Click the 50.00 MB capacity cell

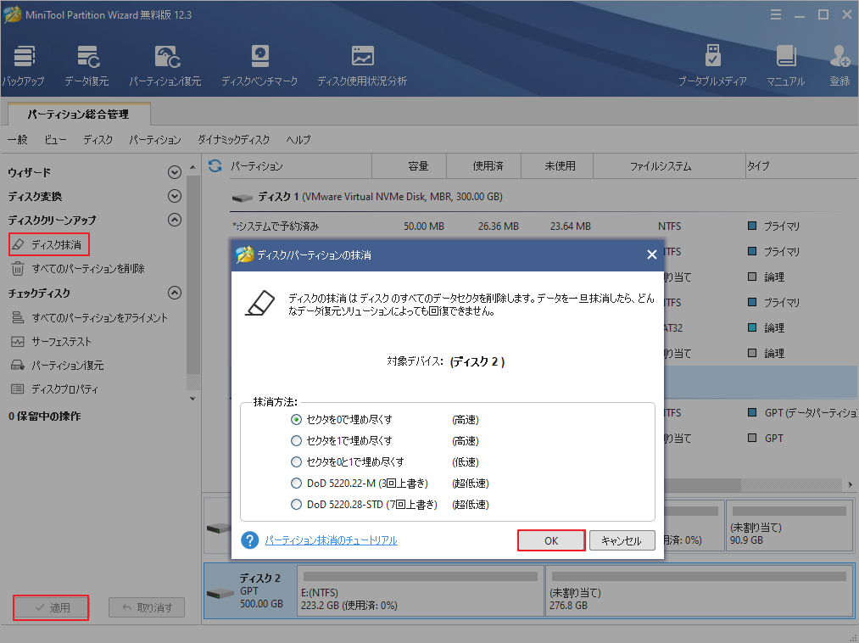click(x=424, y=226)
